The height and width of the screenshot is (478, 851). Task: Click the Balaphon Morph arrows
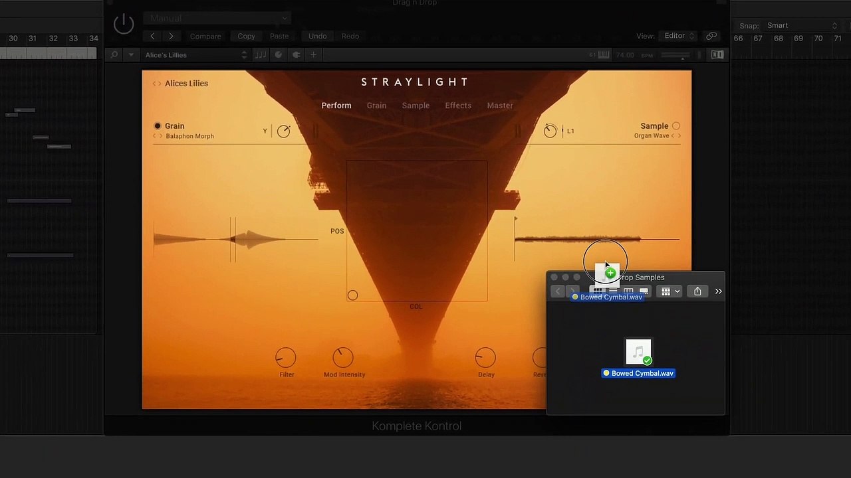(x=158, y=136)
